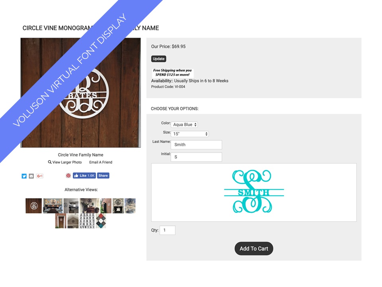This screenshot has width=382, height=287.
Task: Click the magnifier View Larger Photo icon
Action: click(50, 162)
